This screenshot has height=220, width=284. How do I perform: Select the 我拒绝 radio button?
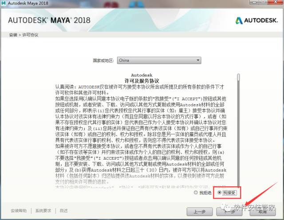(x=196, y=192)
